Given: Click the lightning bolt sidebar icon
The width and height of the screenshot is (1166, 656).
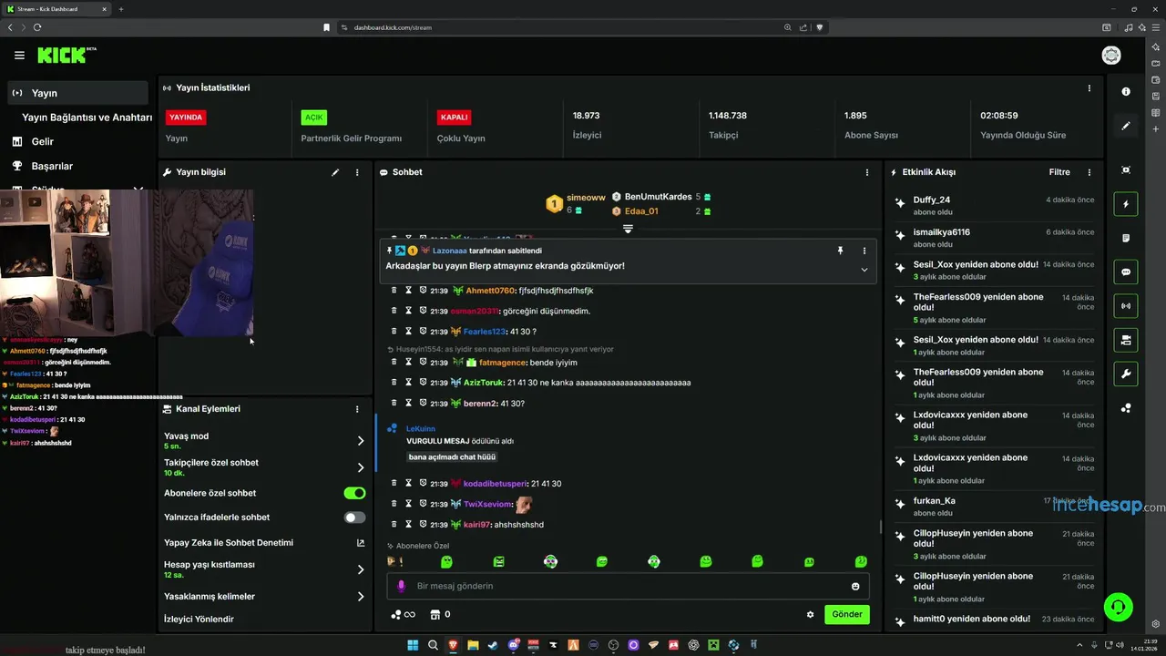Looking at the screenshot, I should pyautogui.click(x=1126, y=204).
